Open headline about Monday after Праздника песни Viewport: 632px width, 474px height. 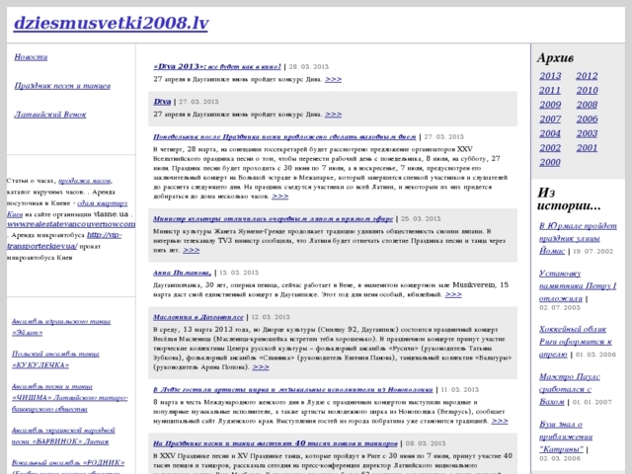284,137
